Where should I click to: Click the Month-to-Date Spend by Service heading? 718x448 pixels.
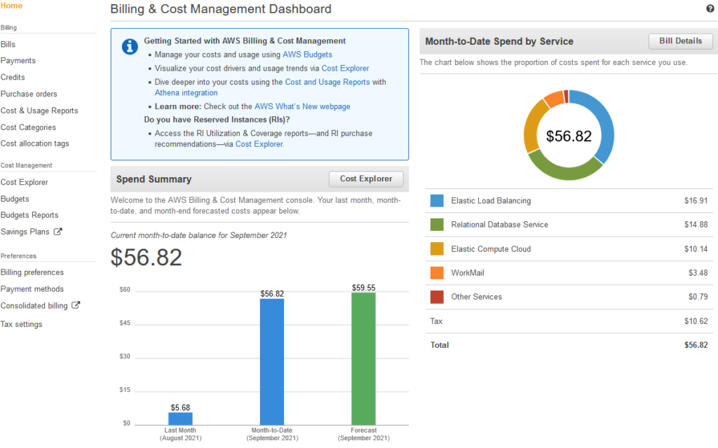coord(499,41)
